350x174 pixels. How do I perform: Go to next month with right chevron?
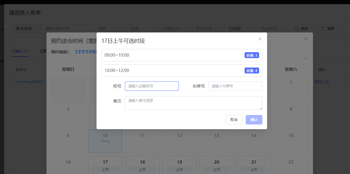click(305, 58)
